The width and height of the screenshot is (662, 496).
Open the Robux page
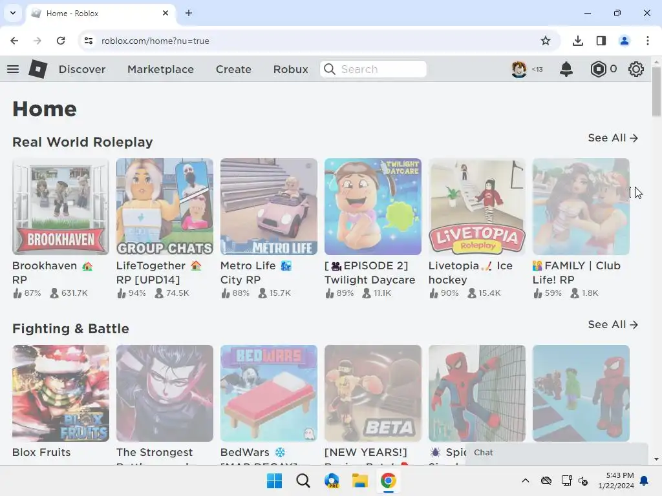point(290,69)
